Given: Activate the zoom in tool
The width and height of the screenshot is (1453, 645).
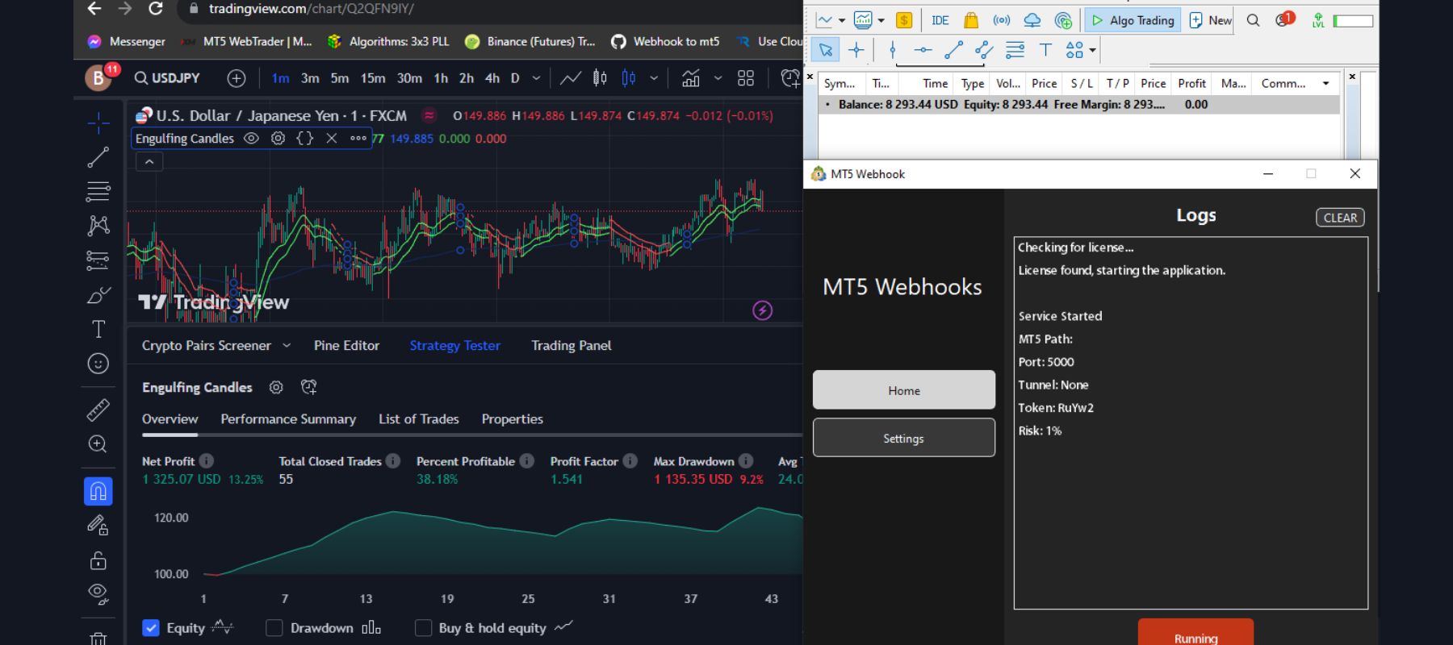Looking at the screenshot, I should click(98, 444).
